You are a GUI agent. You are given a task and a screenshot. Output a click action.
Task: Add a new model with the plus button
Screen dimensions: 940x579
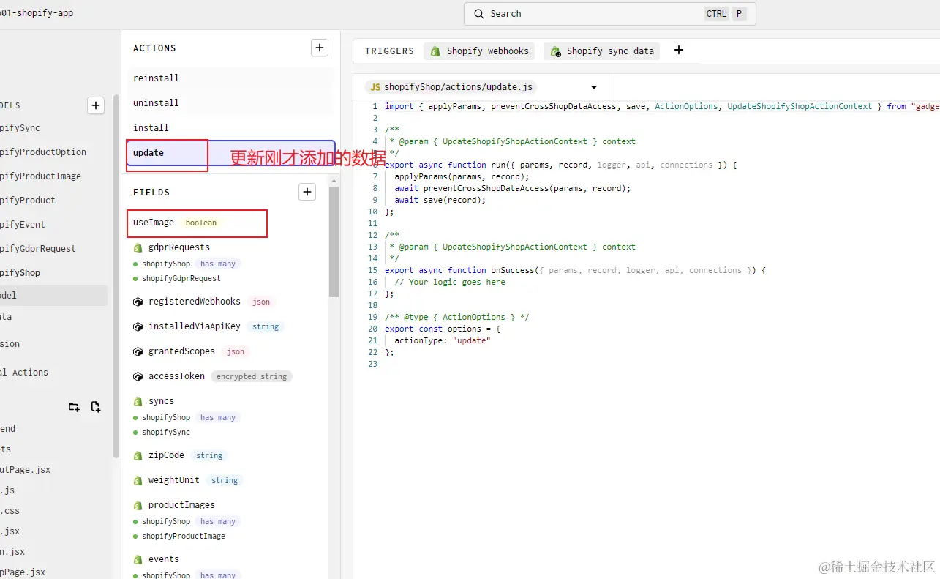(96, 105)
